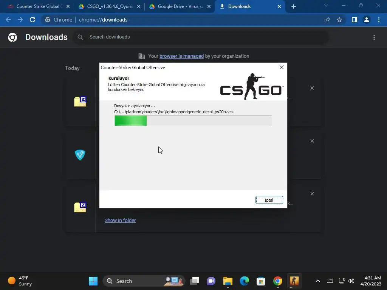
Task: Click the taskbar Search box
Action: pos(144,281)
